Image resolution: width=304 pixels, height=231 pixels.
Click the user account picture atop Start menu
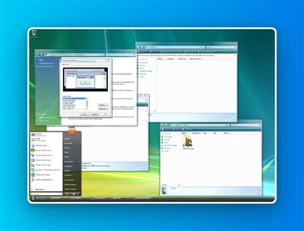click(x=72, y=131)
